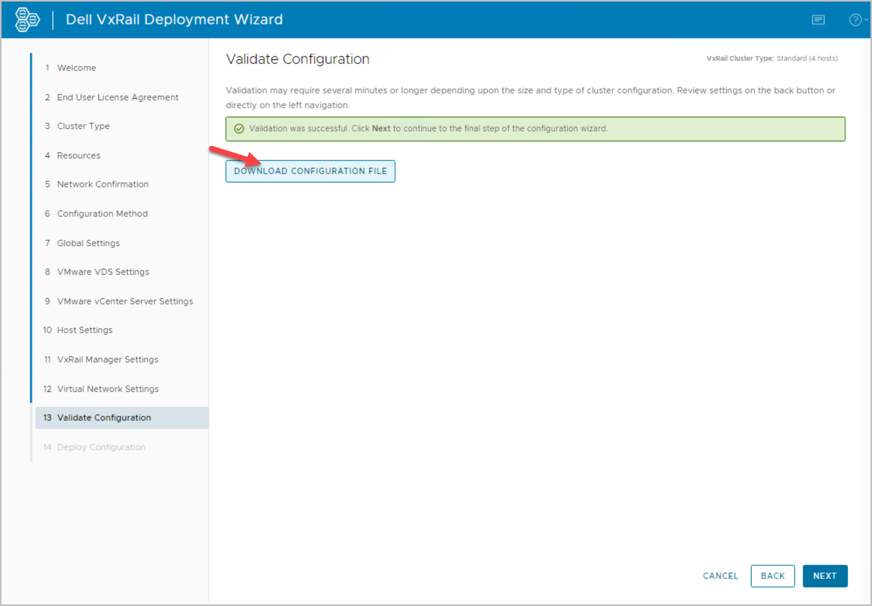Go to the Welcome step

[77, 68]
